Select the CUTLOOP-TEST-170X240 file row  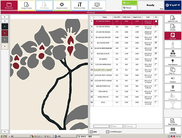pyautogui.click(x=124, y=77)
